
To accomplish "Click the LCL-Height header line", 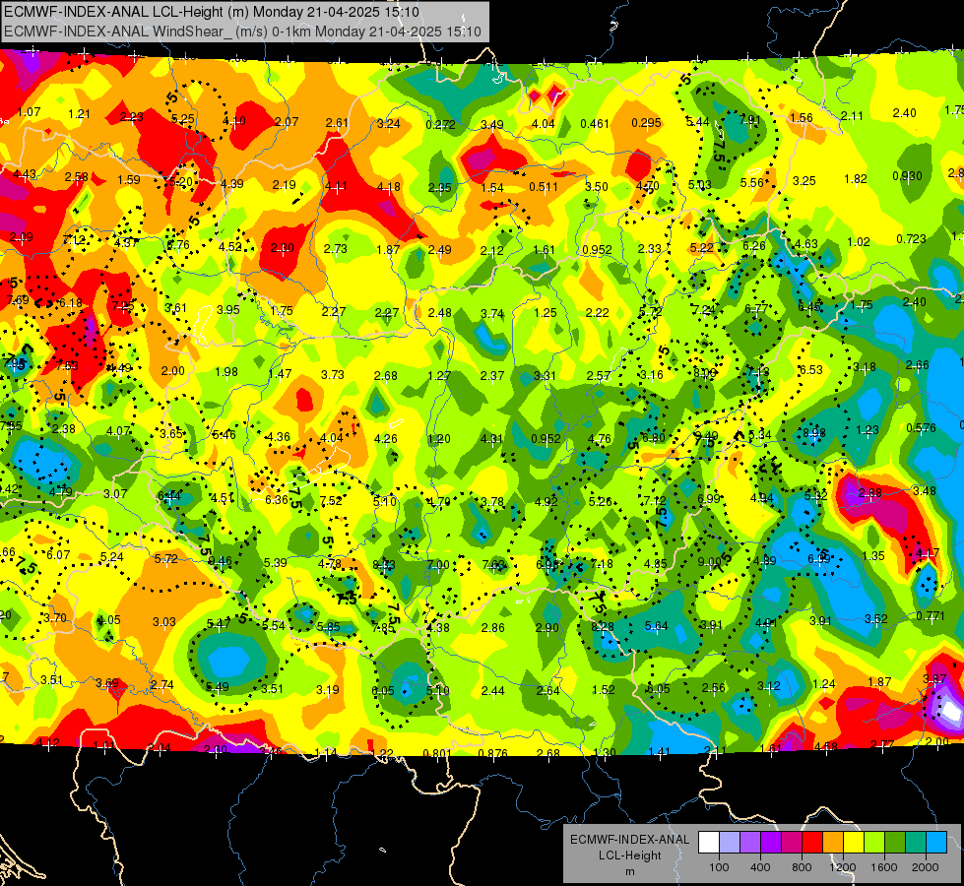I will click(x=212, y=12).
